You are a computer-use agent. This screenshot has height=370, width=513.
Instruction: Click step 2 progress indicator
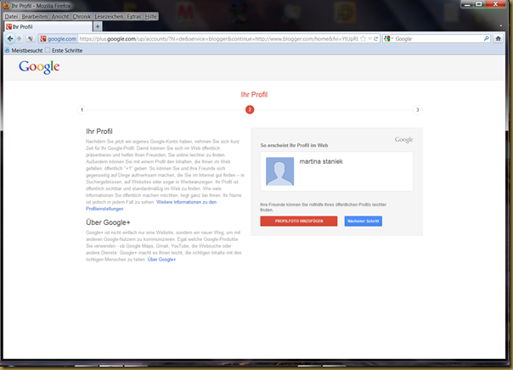(x=250, y=109)
